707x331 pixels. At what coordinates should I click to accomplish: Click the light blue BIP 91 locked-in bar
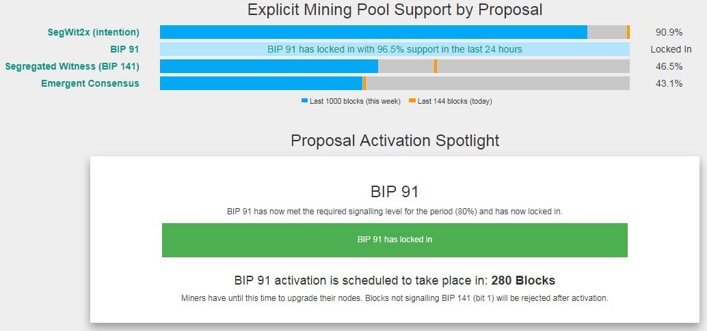tap(395, 49)
